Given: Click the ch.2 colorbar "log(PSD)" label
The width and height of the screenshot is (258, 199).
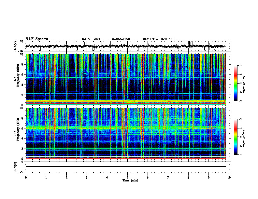Looking at the screenshot, I should pyautogui.click(x=244, y=138).
